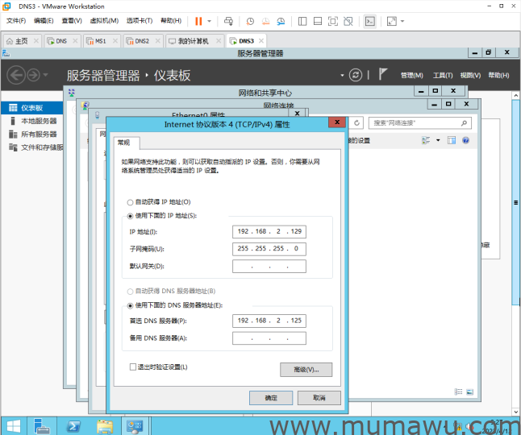Screen dimensions: 521x435
Task: Click the 确定 button to confirm
Action: click(x=272, y=398)
